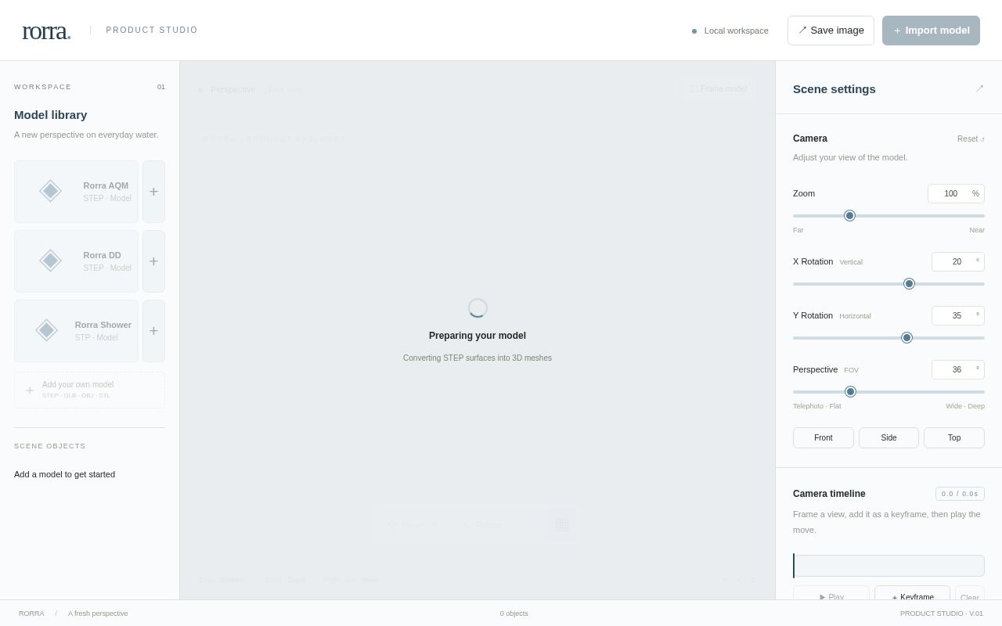The height and width of the screenshot is (626, 1002).
Task: Click the Zoom slider handle
Action: [x=849, y=216]
